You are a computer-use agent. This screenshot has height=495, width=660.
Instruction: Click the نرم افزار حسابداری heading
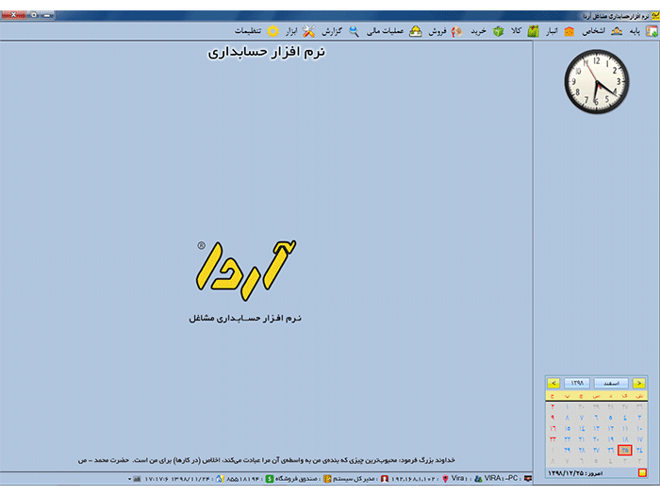point(267,52)
